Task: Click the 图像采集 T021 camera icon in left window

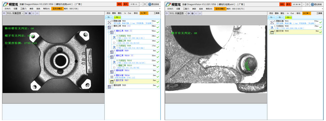Action: (x=109, y=22)
